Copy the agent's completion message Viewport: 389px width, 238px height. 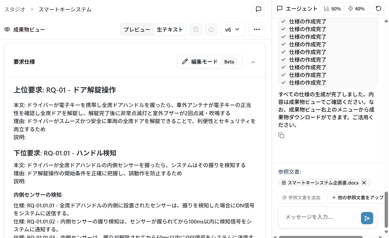[x=281, y=135]
